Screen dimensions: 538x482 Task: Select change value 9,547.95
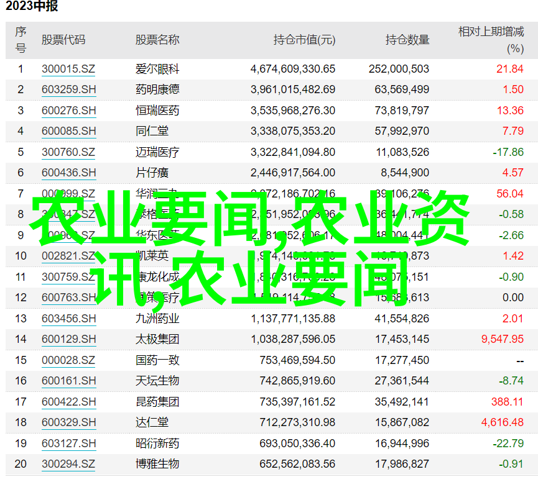coord(503,339)
